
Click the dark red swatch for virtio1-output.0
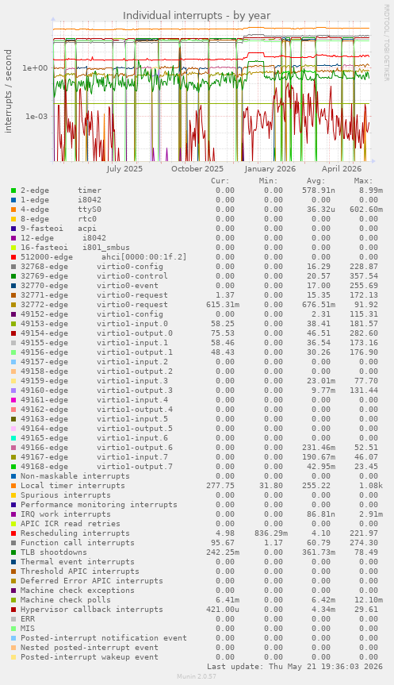(13, 333)
